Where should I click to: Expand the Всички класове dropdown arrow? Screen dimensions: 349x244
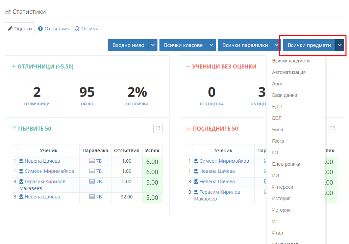click(211, 45)
